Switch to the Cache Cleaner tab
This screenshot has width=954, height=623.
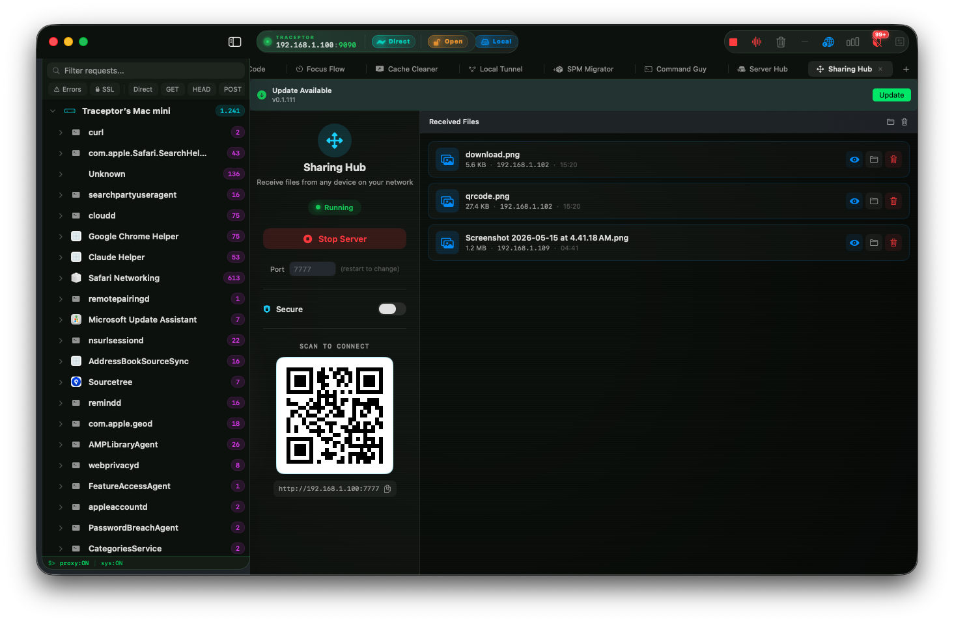pyautogui.click(x=407, y=69)
